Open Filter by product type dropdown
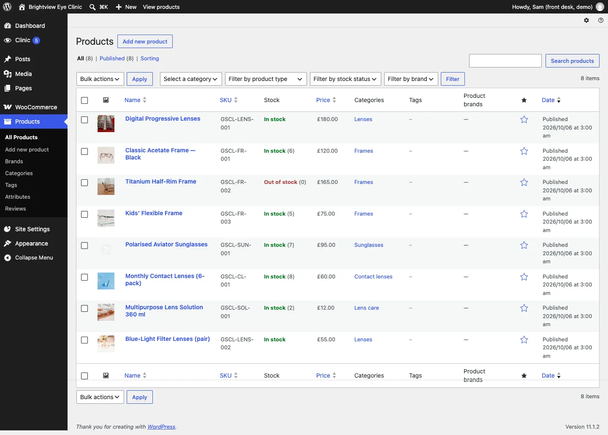Image resolution: width=608 pixels, height=435 pixels. click(x=266, y=79)
